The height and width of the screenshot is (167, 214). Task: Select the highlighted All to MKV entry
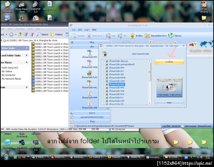click(x=117, y=84)
